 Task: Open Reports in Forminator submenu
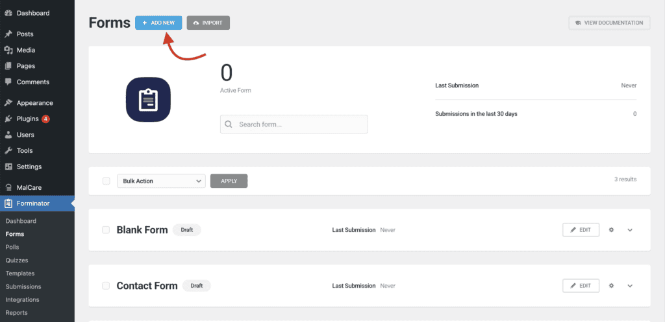click(x=16, y=313)
